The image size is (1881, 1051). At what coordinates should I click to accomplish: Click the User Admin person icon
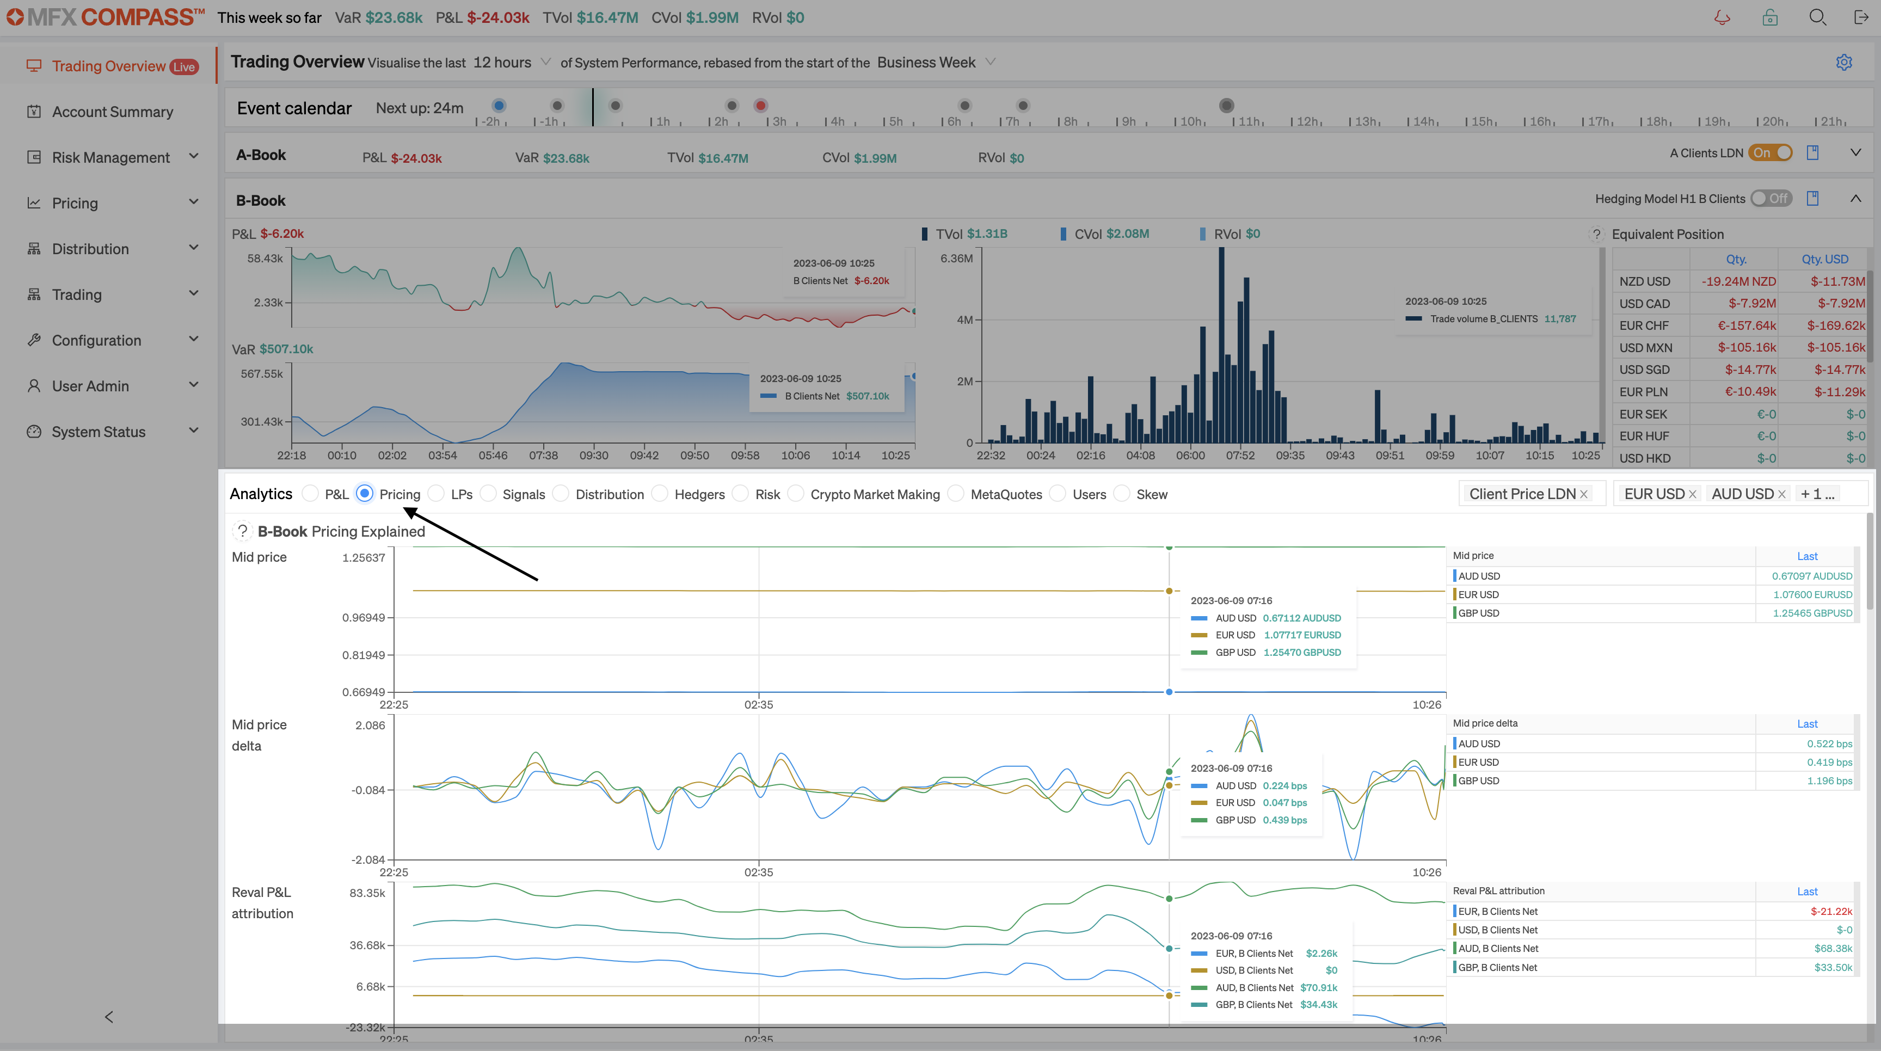[x=34, y=386]
